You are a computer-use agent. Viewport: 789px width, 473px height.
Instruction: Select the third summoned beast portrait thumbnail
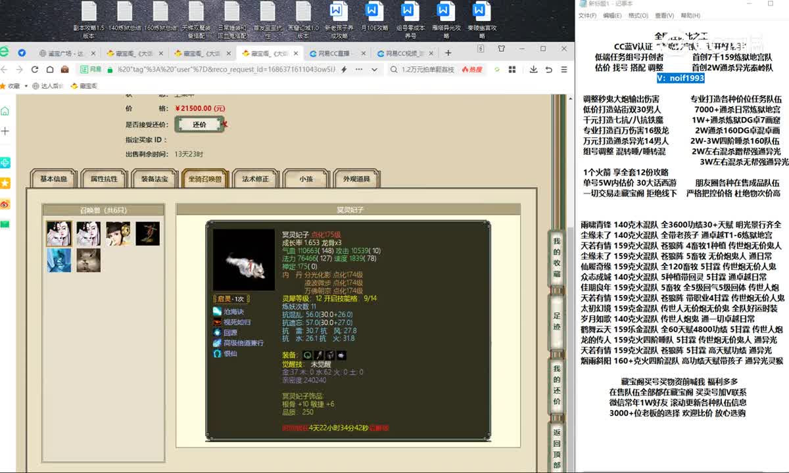(x=118, y=233)
